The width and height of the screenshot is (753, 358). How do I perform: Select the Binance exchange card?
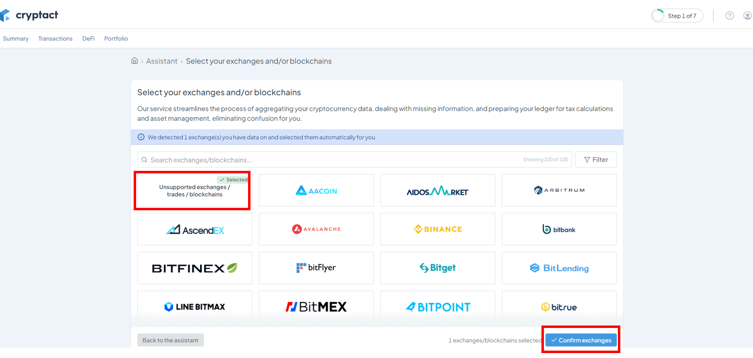click(437, 229)
